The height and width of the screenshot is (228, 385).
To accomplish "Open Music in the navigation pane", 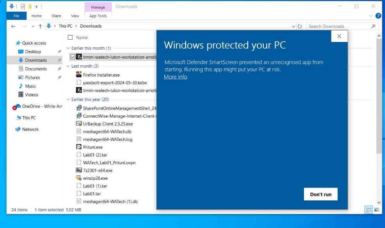I will (31, 86).
